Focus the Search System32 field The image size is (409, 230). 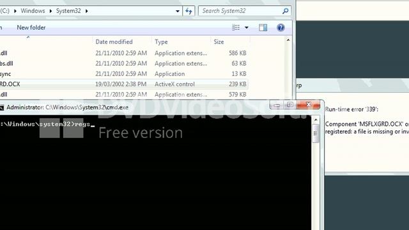[245, 11]
